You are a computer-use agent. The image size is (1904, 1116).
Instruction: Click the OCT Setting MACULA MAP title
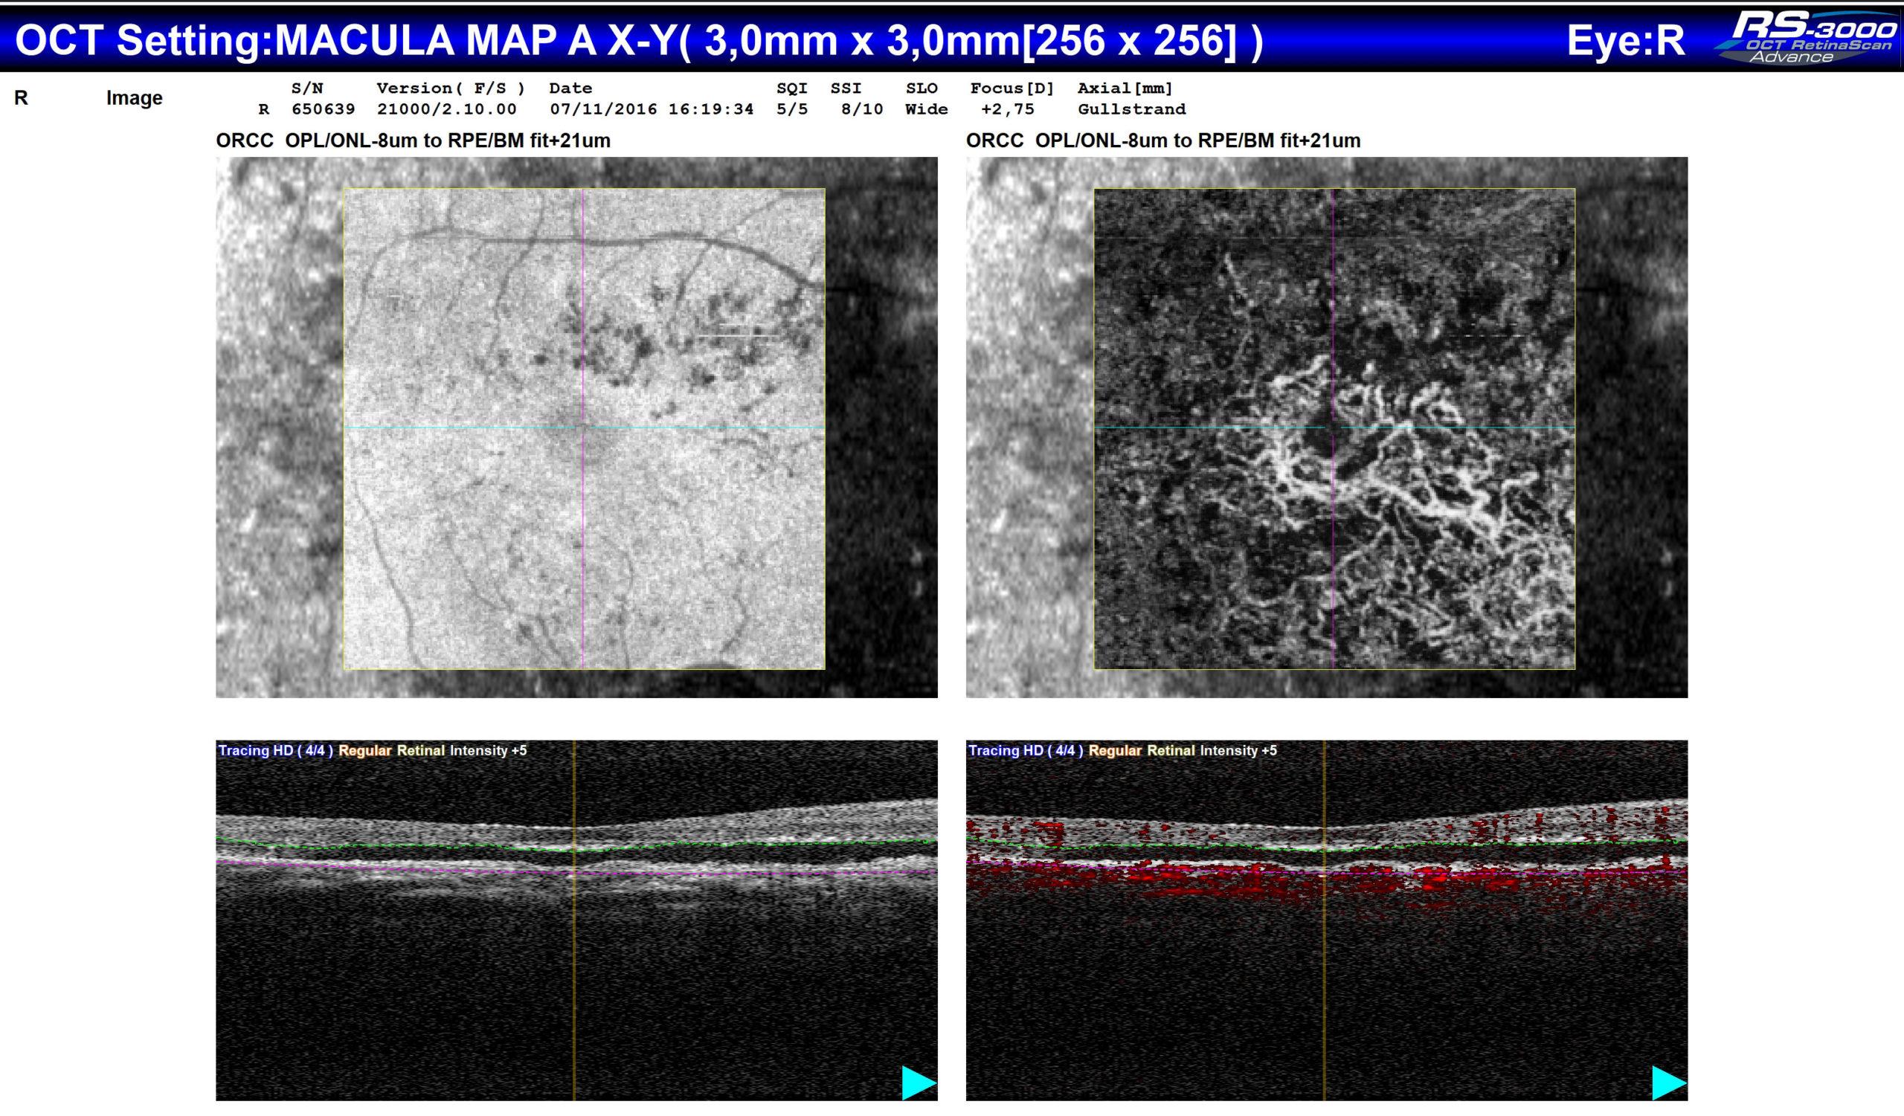pyautogui.click(x=639, y=41)
